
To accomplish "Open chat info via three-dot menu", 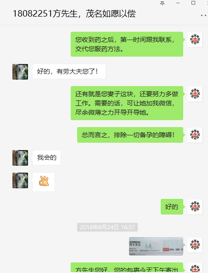I will click(204, 15).
